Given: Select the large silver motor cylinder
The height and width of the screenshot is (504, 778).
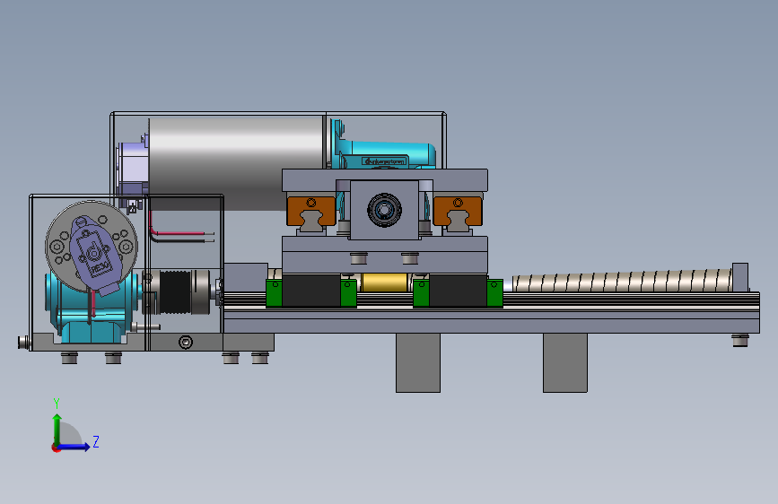Looking at the screenshot, I should click(237, 162).
